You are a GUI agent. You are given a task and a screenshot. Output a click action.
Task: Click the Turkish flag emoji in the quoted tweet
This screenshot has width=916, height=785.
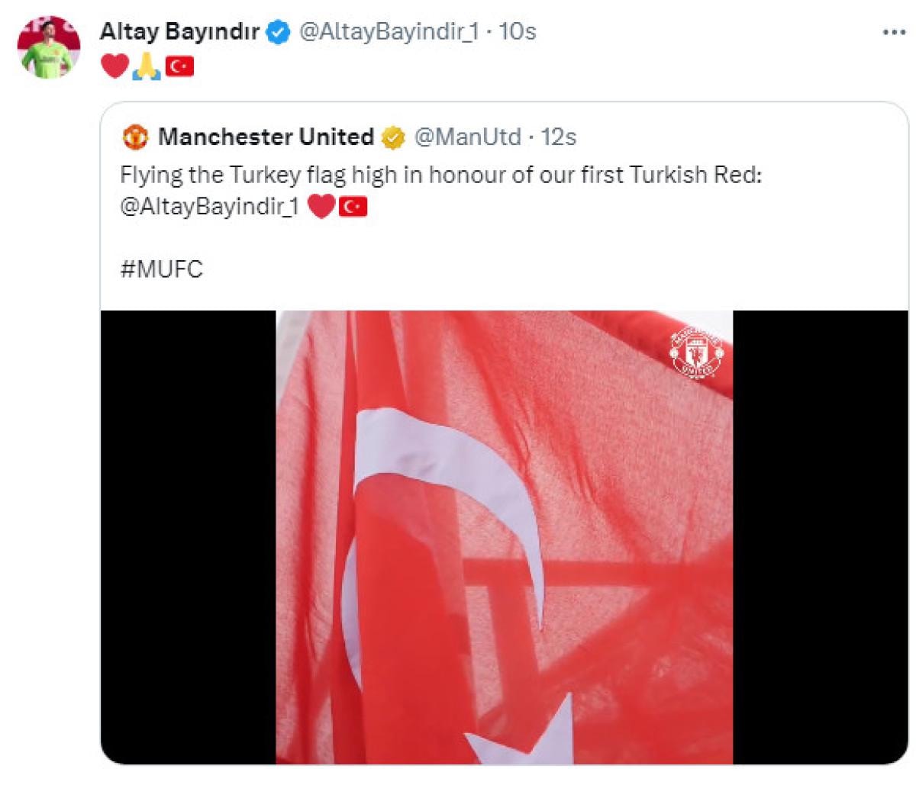pos(353,207)
